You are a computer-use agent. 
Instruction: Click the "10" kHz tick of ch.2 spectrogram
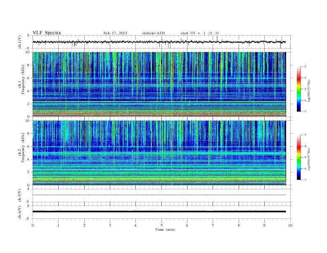pyautogui.click(x=28, y=121)
